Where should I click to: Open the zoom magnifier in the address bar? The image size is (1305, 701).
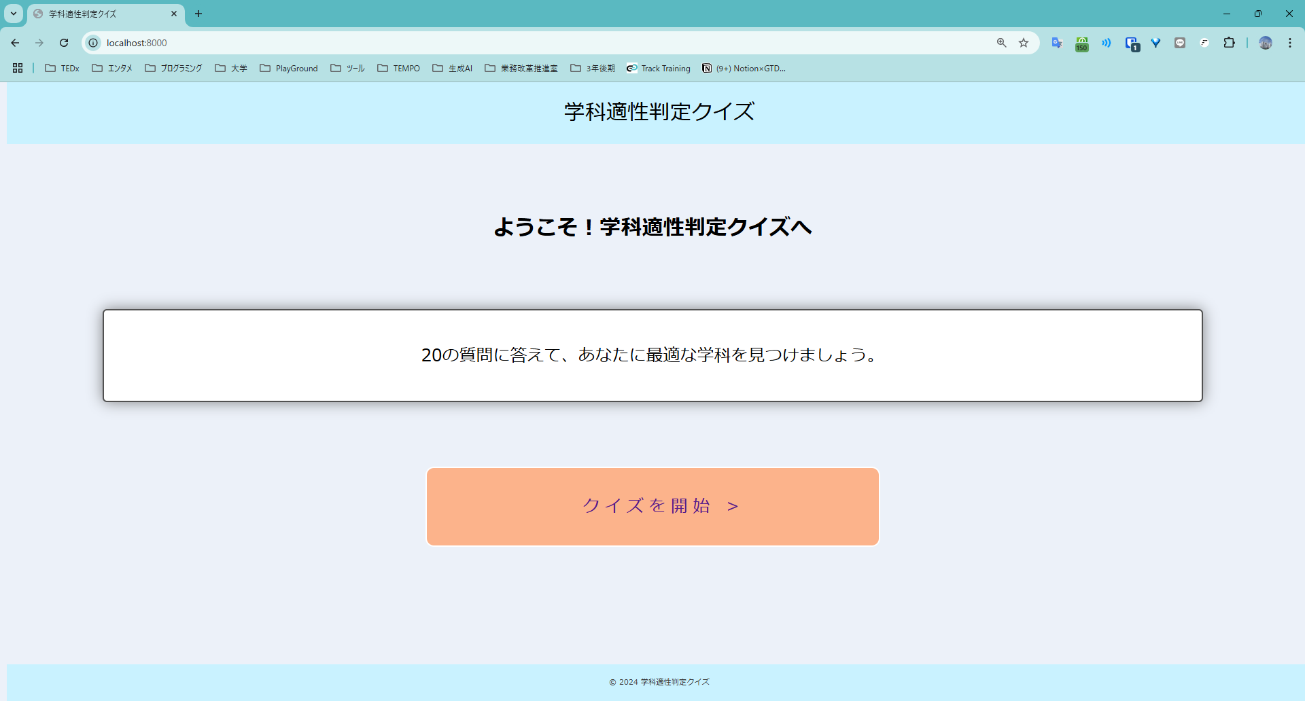click(x=1001, y=43)
